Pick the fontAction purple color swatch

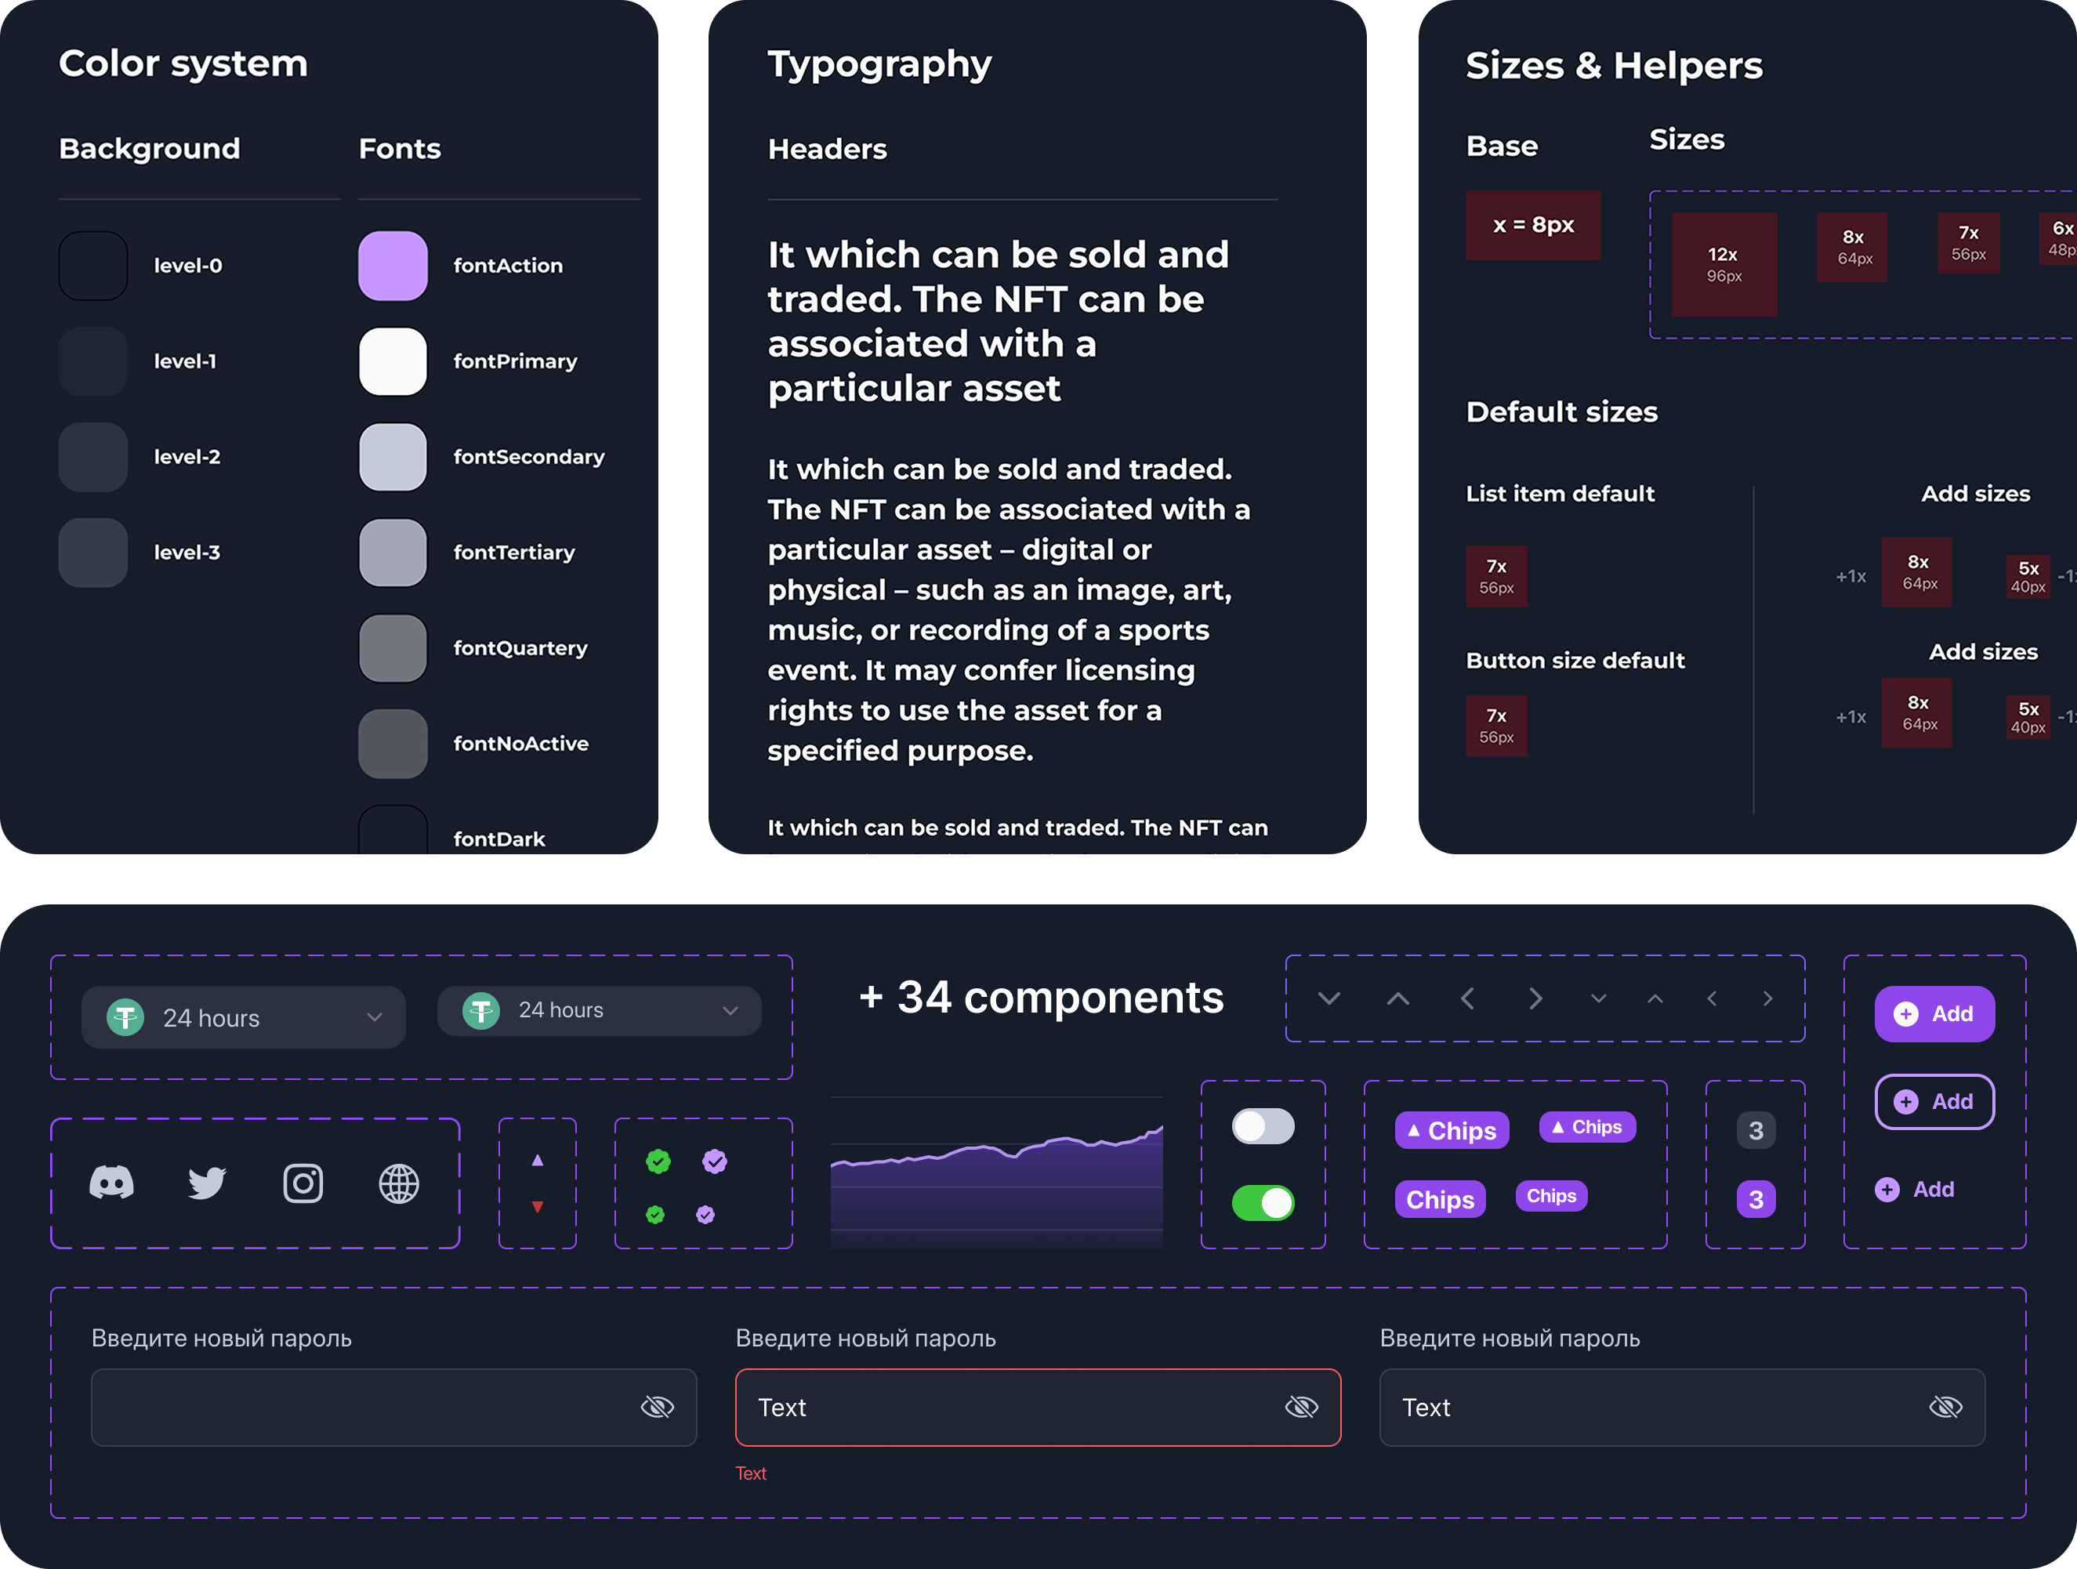click(393, 266)
